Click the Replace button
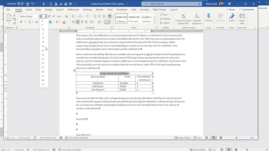The image size is (269, 151). [166, 19]
